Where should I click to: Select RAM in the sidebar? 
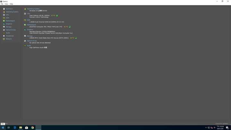click(x=7, y=18)
